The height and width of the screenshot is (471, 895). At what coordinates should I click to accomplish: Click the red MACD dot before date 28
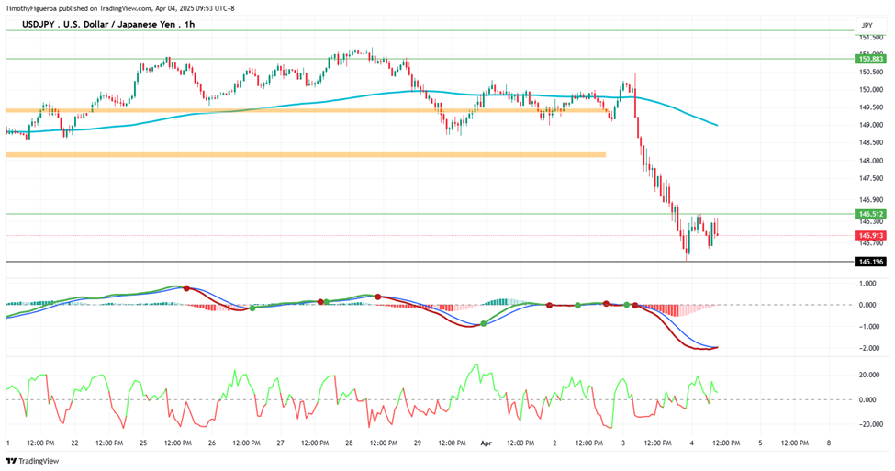320,301
